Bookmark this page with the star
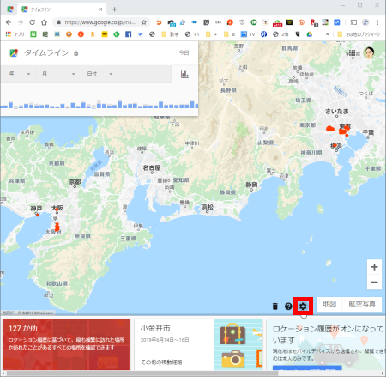The image size is (386, 377). point(144,22)
